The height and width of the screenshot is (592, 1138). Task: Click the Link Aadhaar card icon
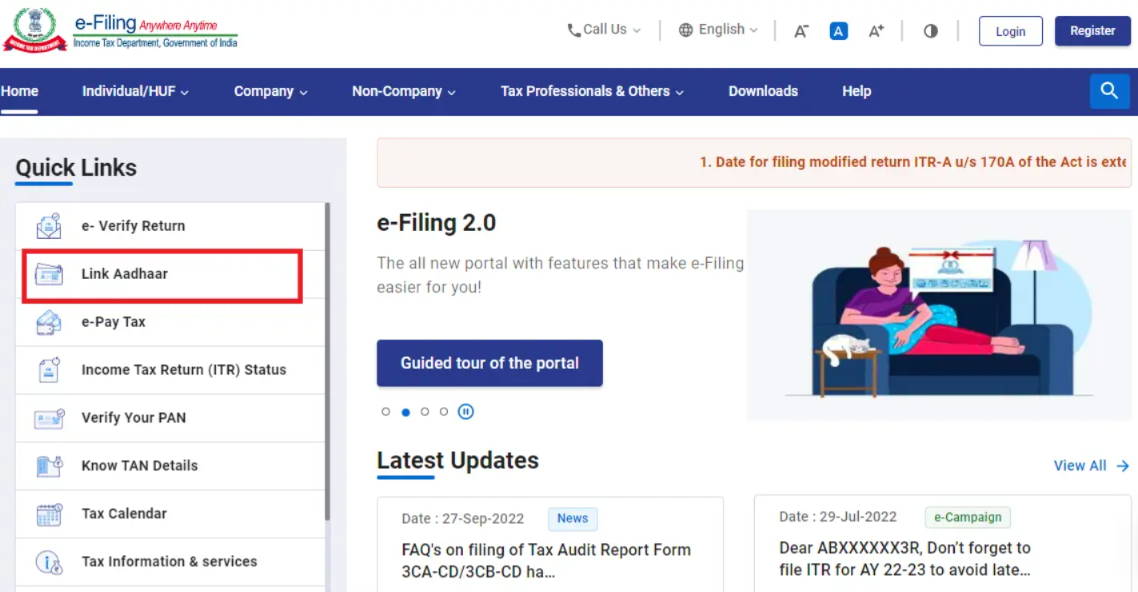[49, 274]
